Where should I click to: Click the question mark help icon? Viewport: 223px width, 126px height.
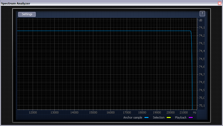coord(202,14)
